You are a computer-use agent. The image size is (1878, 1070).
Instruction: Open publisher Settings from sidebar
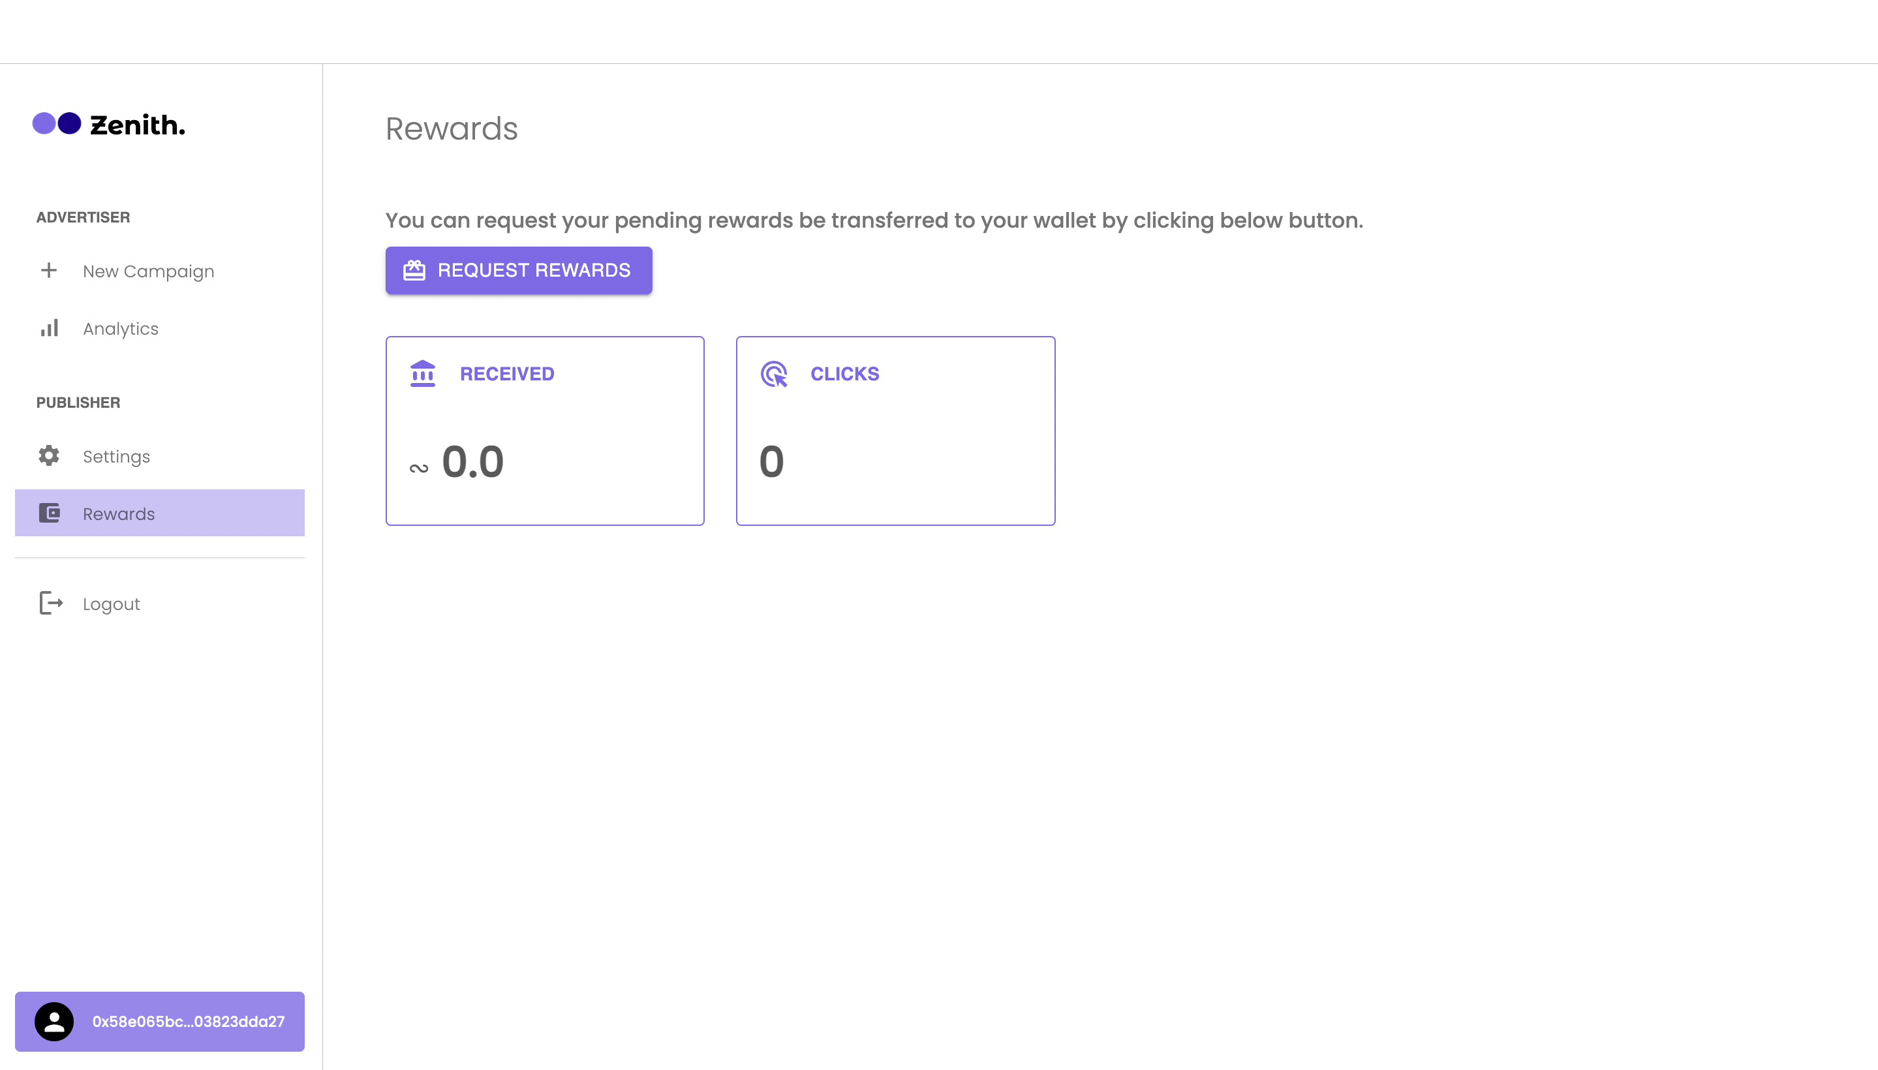pyautogui.click(x=116, y=456)
